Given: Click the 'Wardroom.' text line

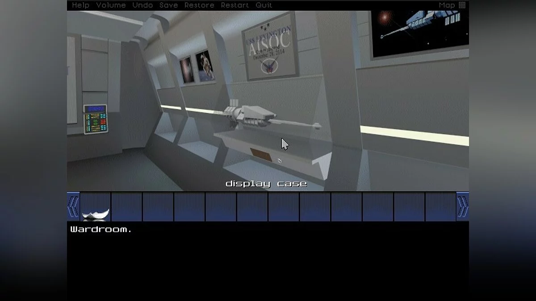Looking at the screenshot, I should [101, 230].
